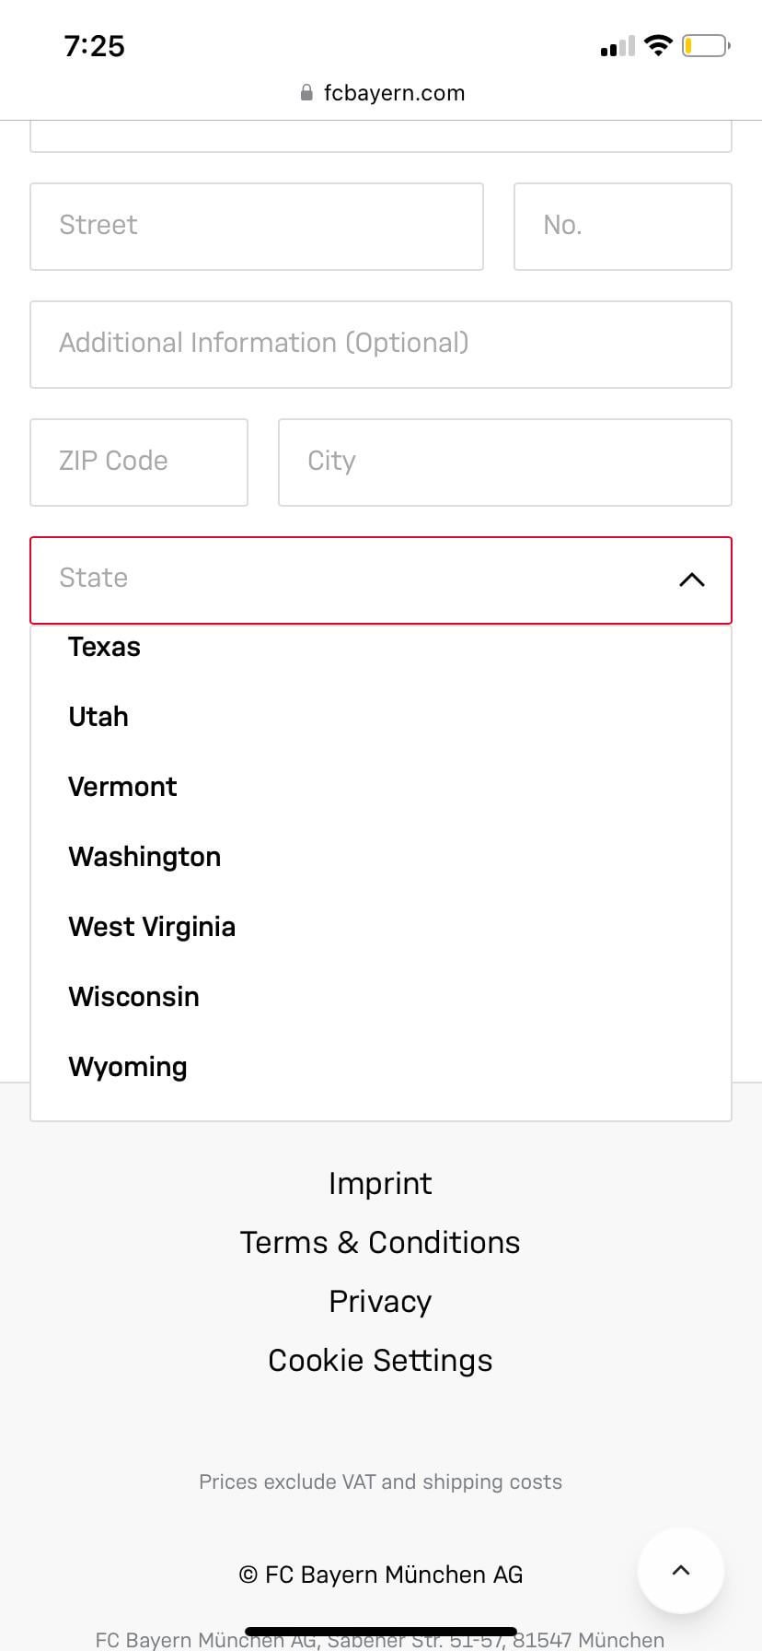Image resolution: width=762 pixels, height=1651 pixels.
Task: Open Terms & Conditions link
Action: (380, 1243)
